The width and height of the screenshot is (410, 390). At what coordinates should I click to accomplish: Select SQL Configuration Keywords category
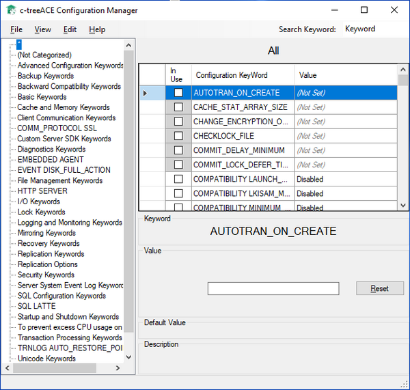coord(61,295)
